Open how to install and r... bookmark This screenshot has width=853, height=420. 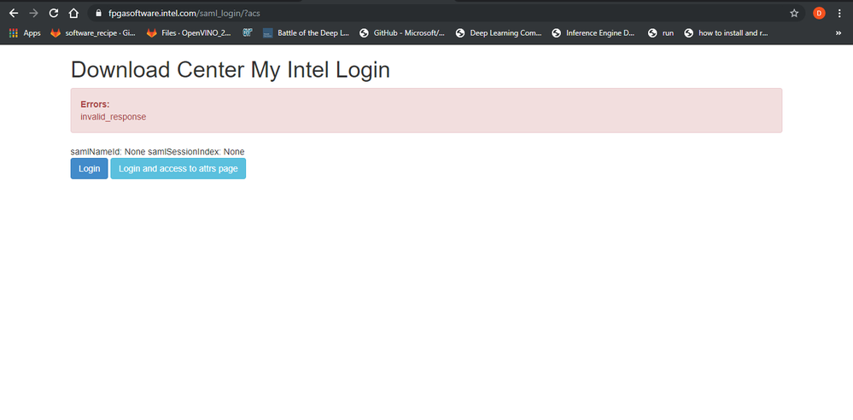tap(727, 33)
